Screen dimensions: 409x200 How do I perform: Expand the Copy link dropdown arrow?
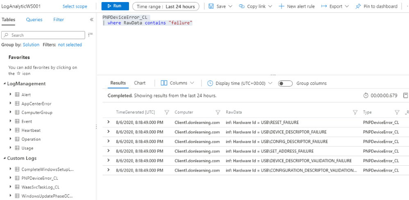270,6
